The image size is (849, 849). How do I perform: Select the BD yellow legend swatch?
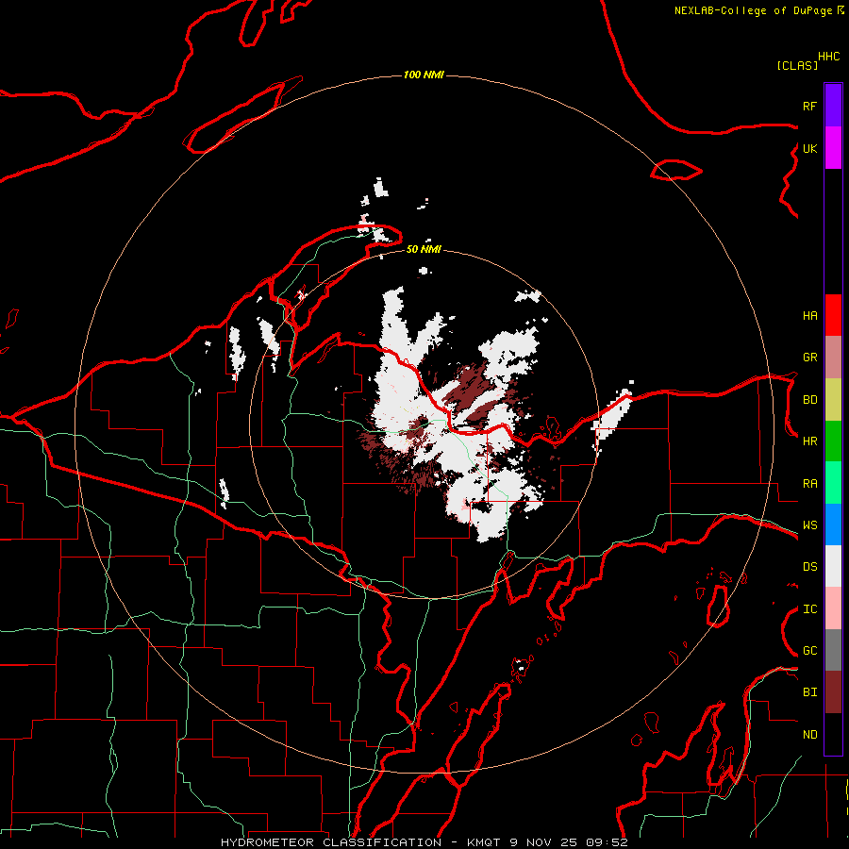coord(833,400)
